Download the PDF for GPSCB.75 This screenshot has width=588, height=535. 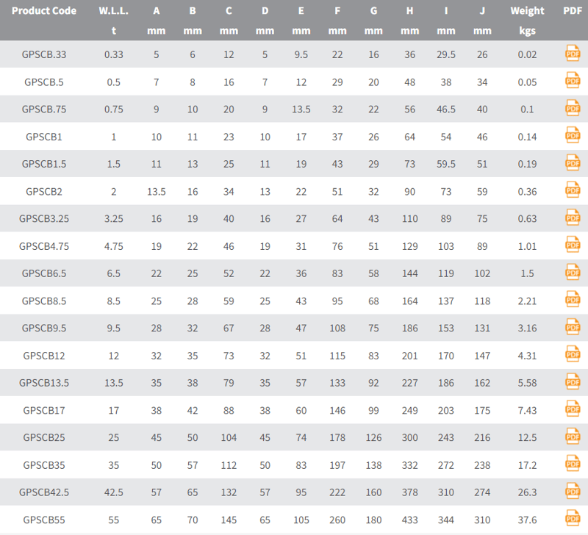click(x=573, y=108)
